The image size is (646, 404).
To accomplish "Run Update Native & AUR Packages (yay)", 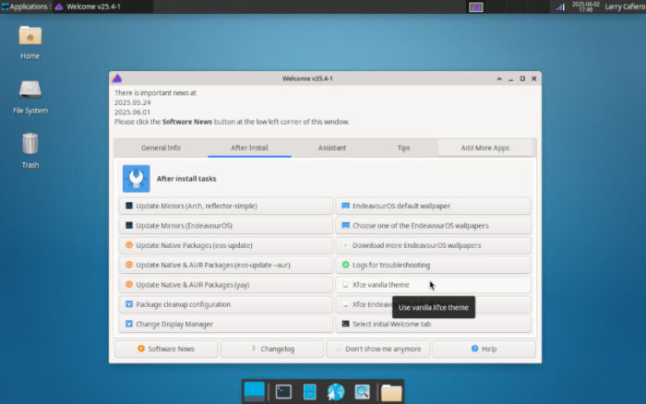I will (x=226, y=285).
